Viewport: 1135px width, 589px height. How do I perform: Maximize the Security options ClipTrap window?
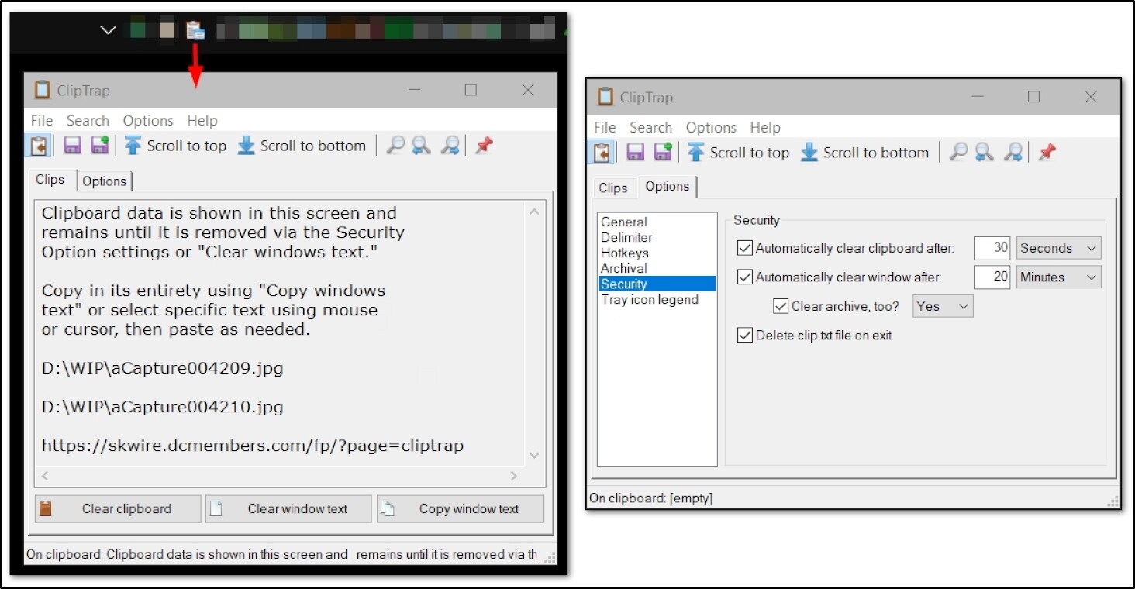1033,97
